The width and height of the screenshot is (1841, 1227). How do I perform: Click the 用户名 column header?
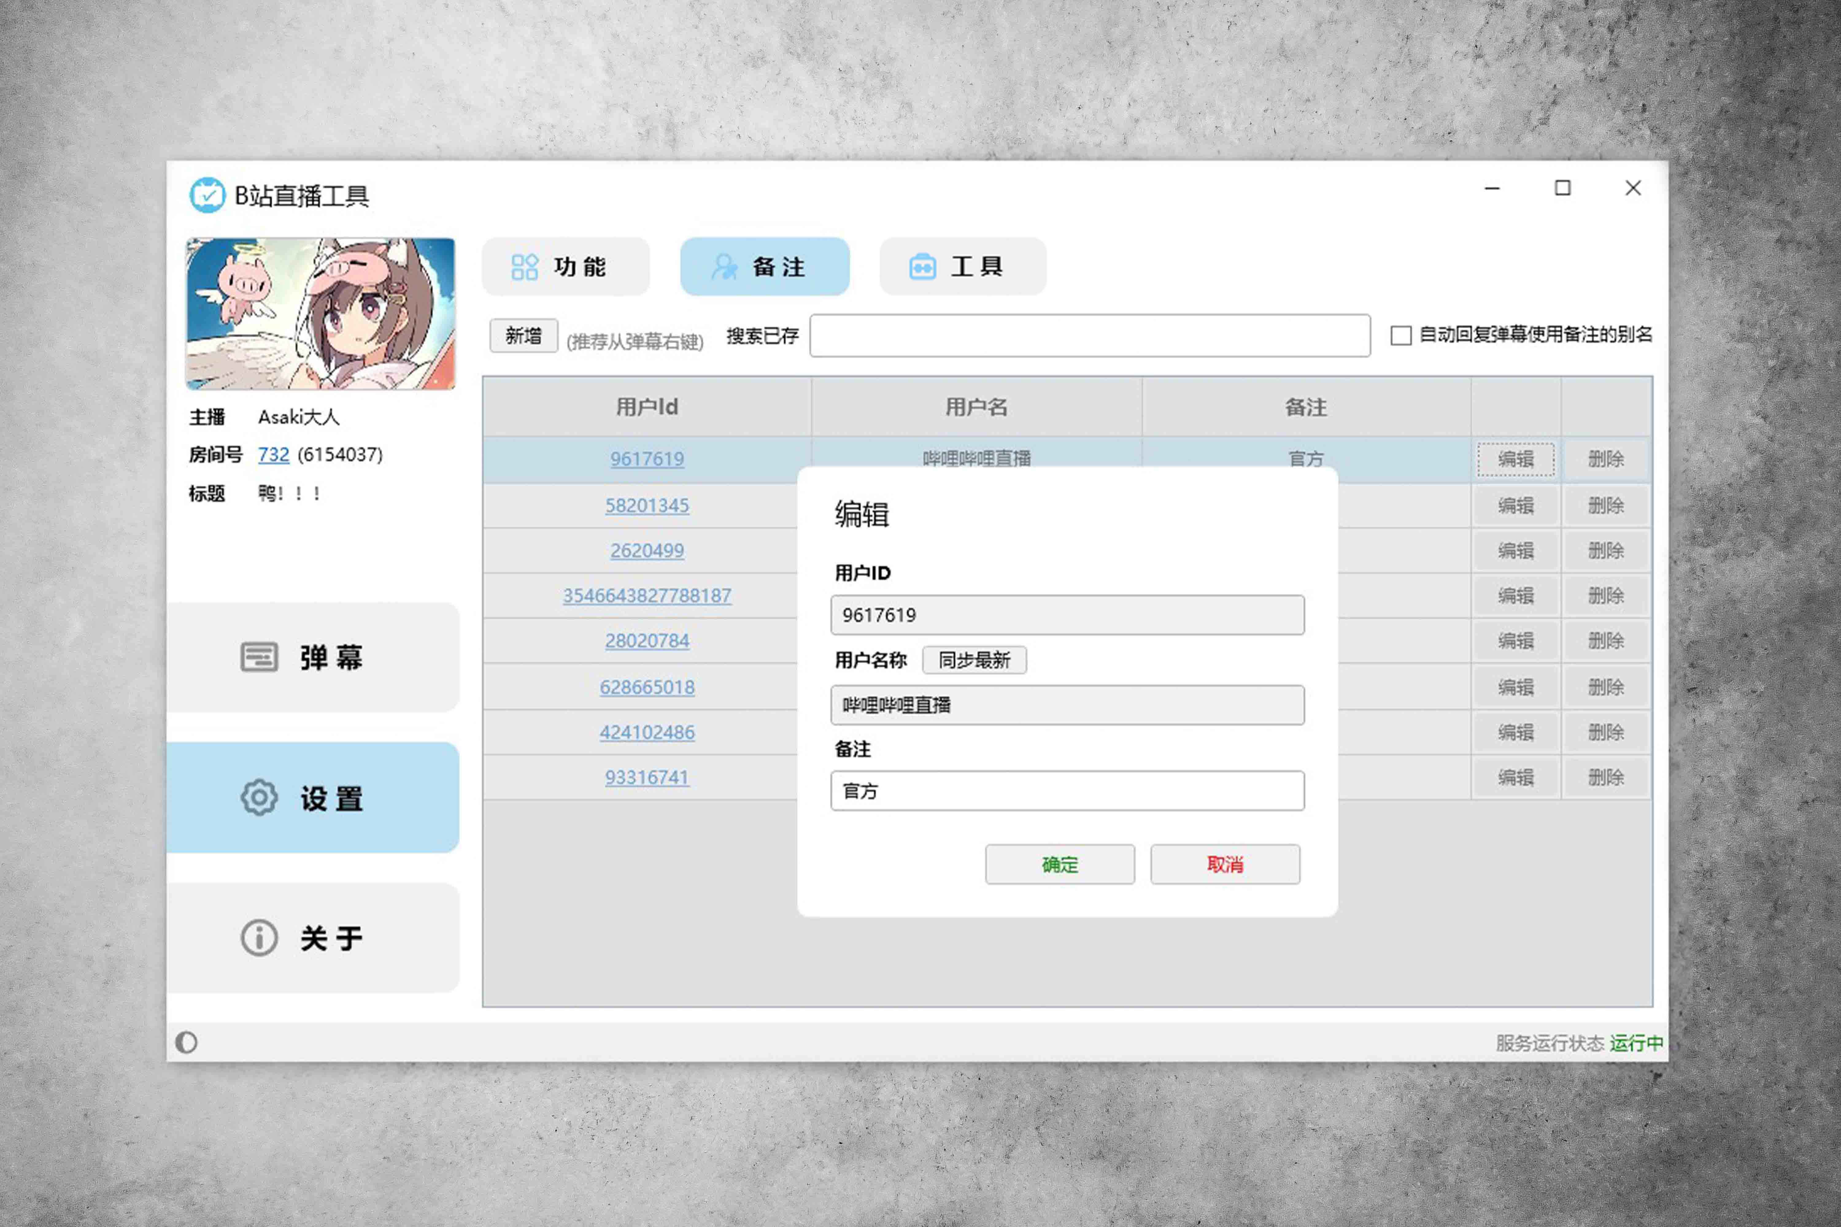click(977, 407)
